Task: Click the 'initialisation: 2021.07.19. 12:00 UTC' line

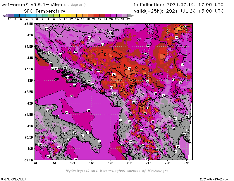Action: coord(179,5)
